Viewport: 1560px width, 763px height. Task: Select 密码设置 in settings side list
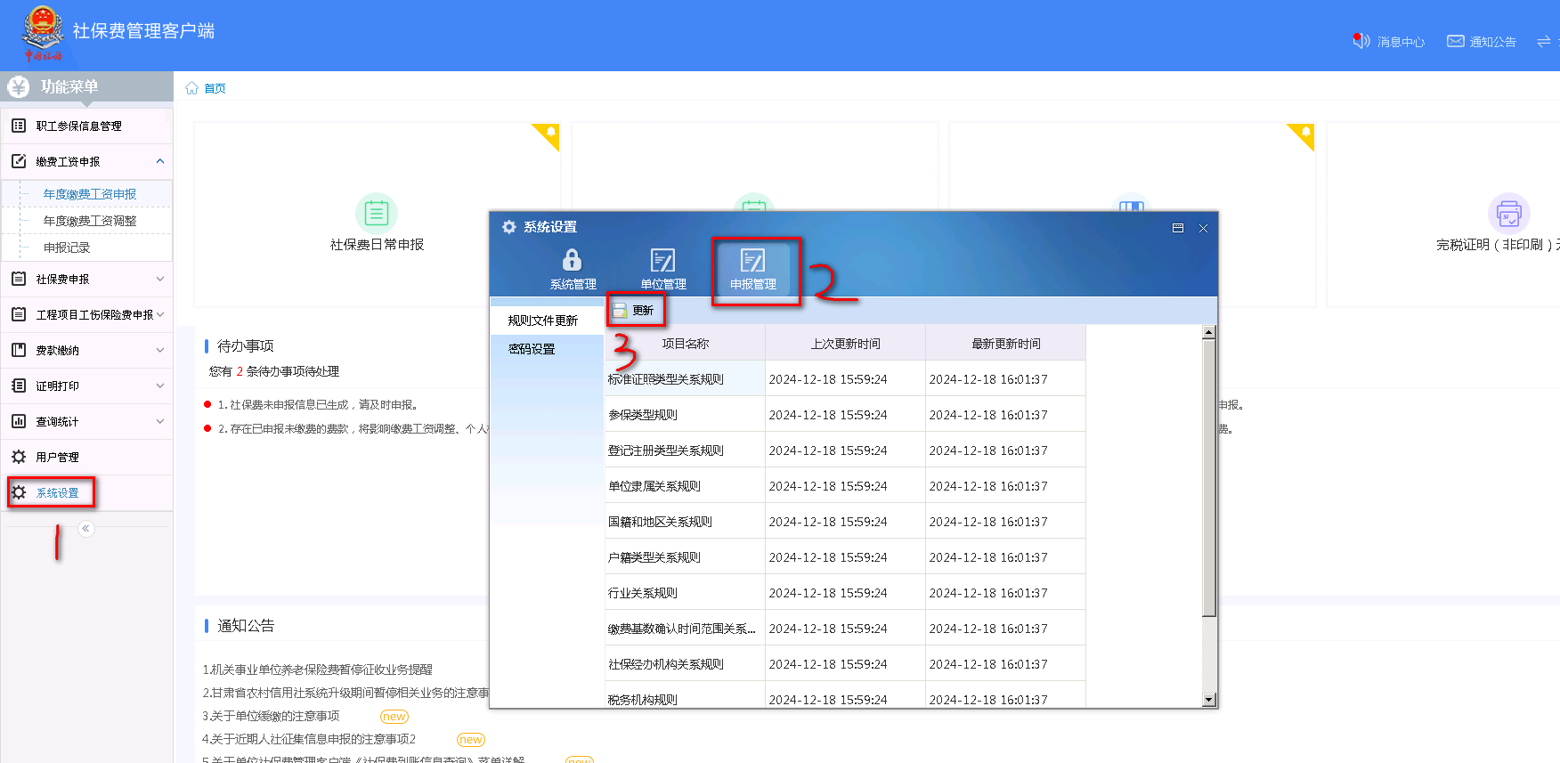tap(532, 349)
